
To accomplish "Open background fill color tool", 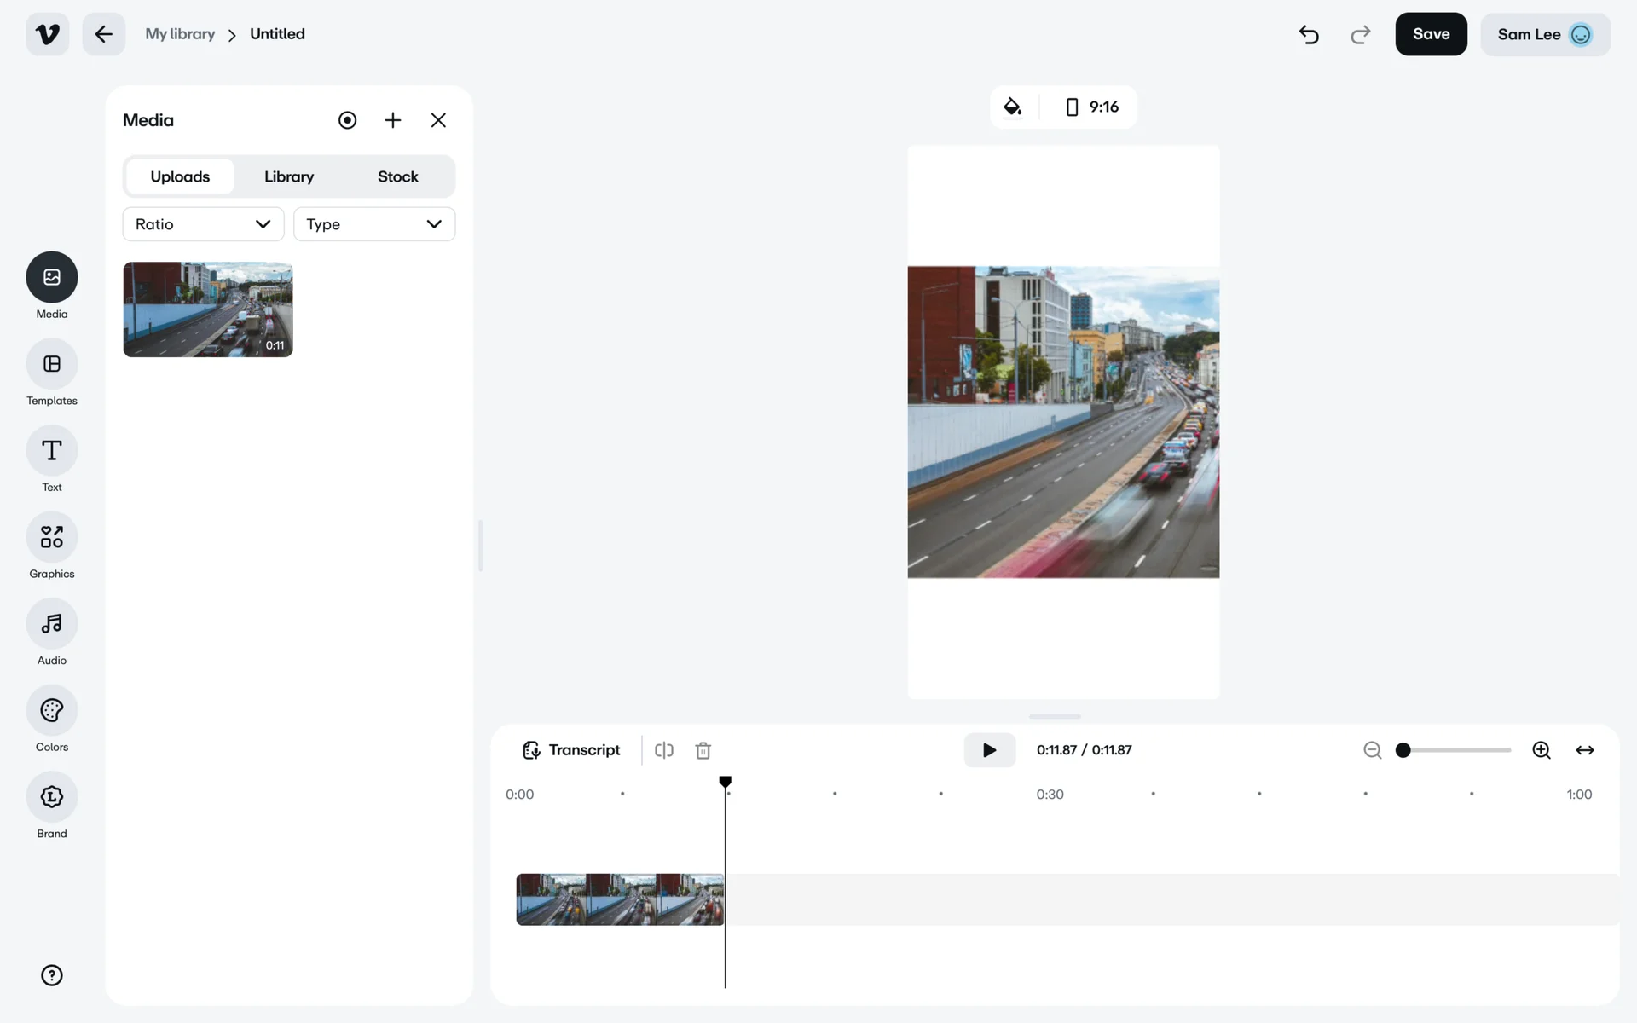I will point(1012,107).
